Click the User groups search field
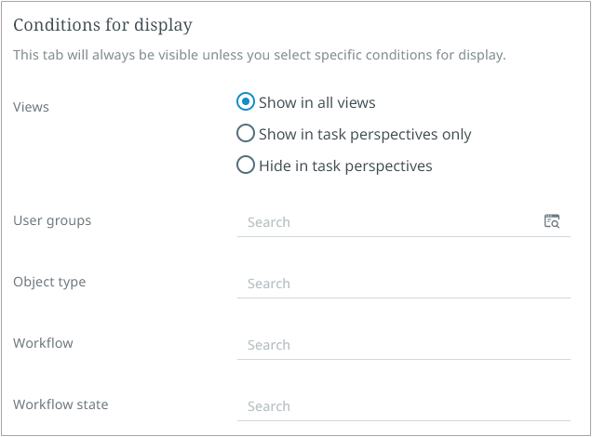Screen dimensions: 592x437 (x=386, y=222)
